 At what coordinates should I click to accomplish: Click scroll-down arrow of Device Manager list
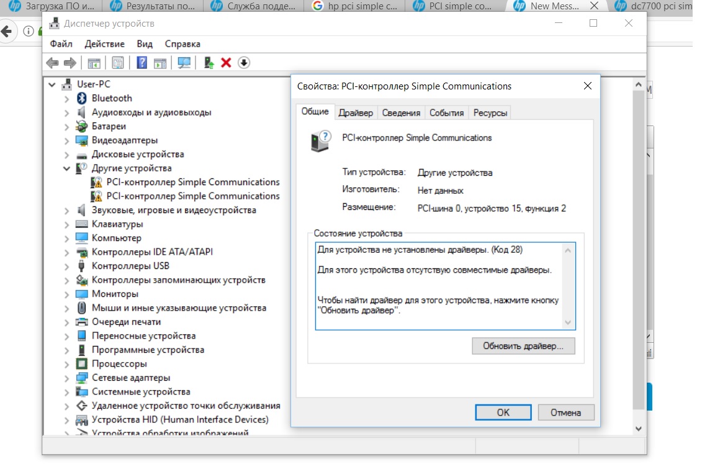coord(639,429)
